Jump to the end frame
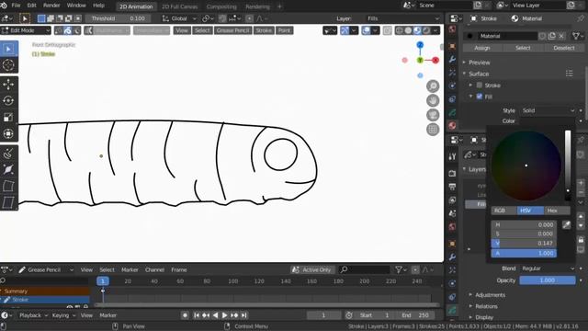The height and width of the screenshot is (331, 588). tap(244, 315)
